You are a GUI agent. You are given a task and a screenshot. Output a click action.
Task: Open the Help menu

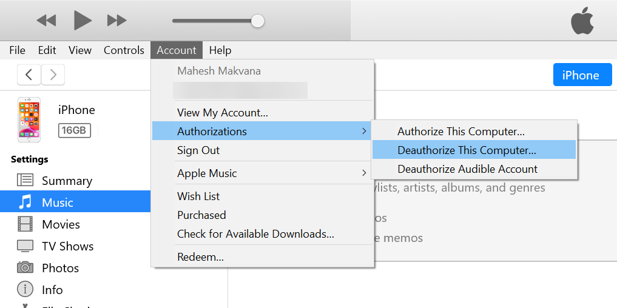[220, 50]
